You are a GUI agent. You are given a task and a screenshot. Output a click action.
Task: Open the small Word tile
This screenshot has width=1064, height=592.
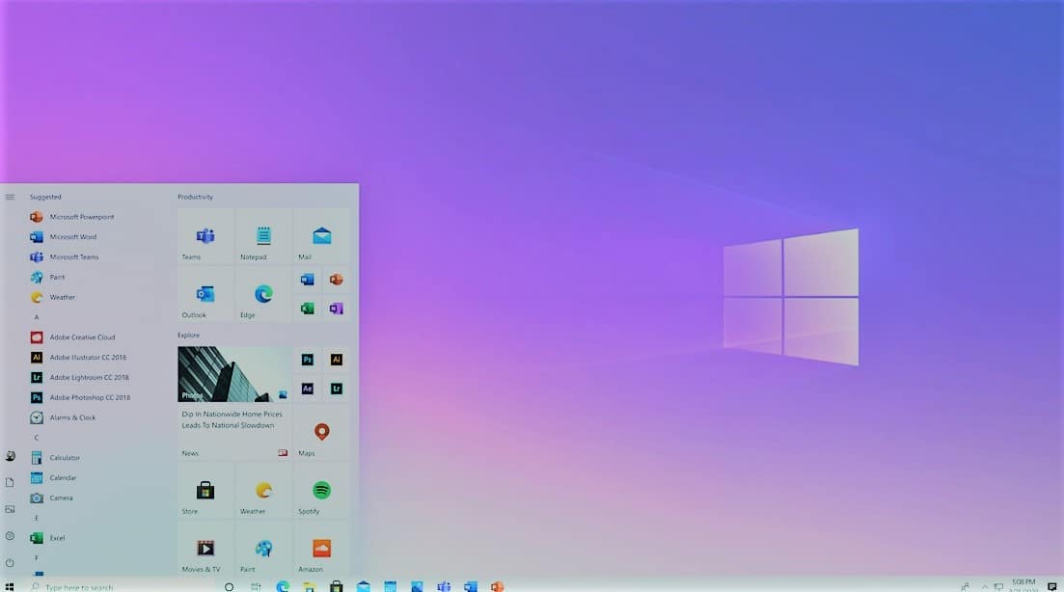tap(308, 280)
